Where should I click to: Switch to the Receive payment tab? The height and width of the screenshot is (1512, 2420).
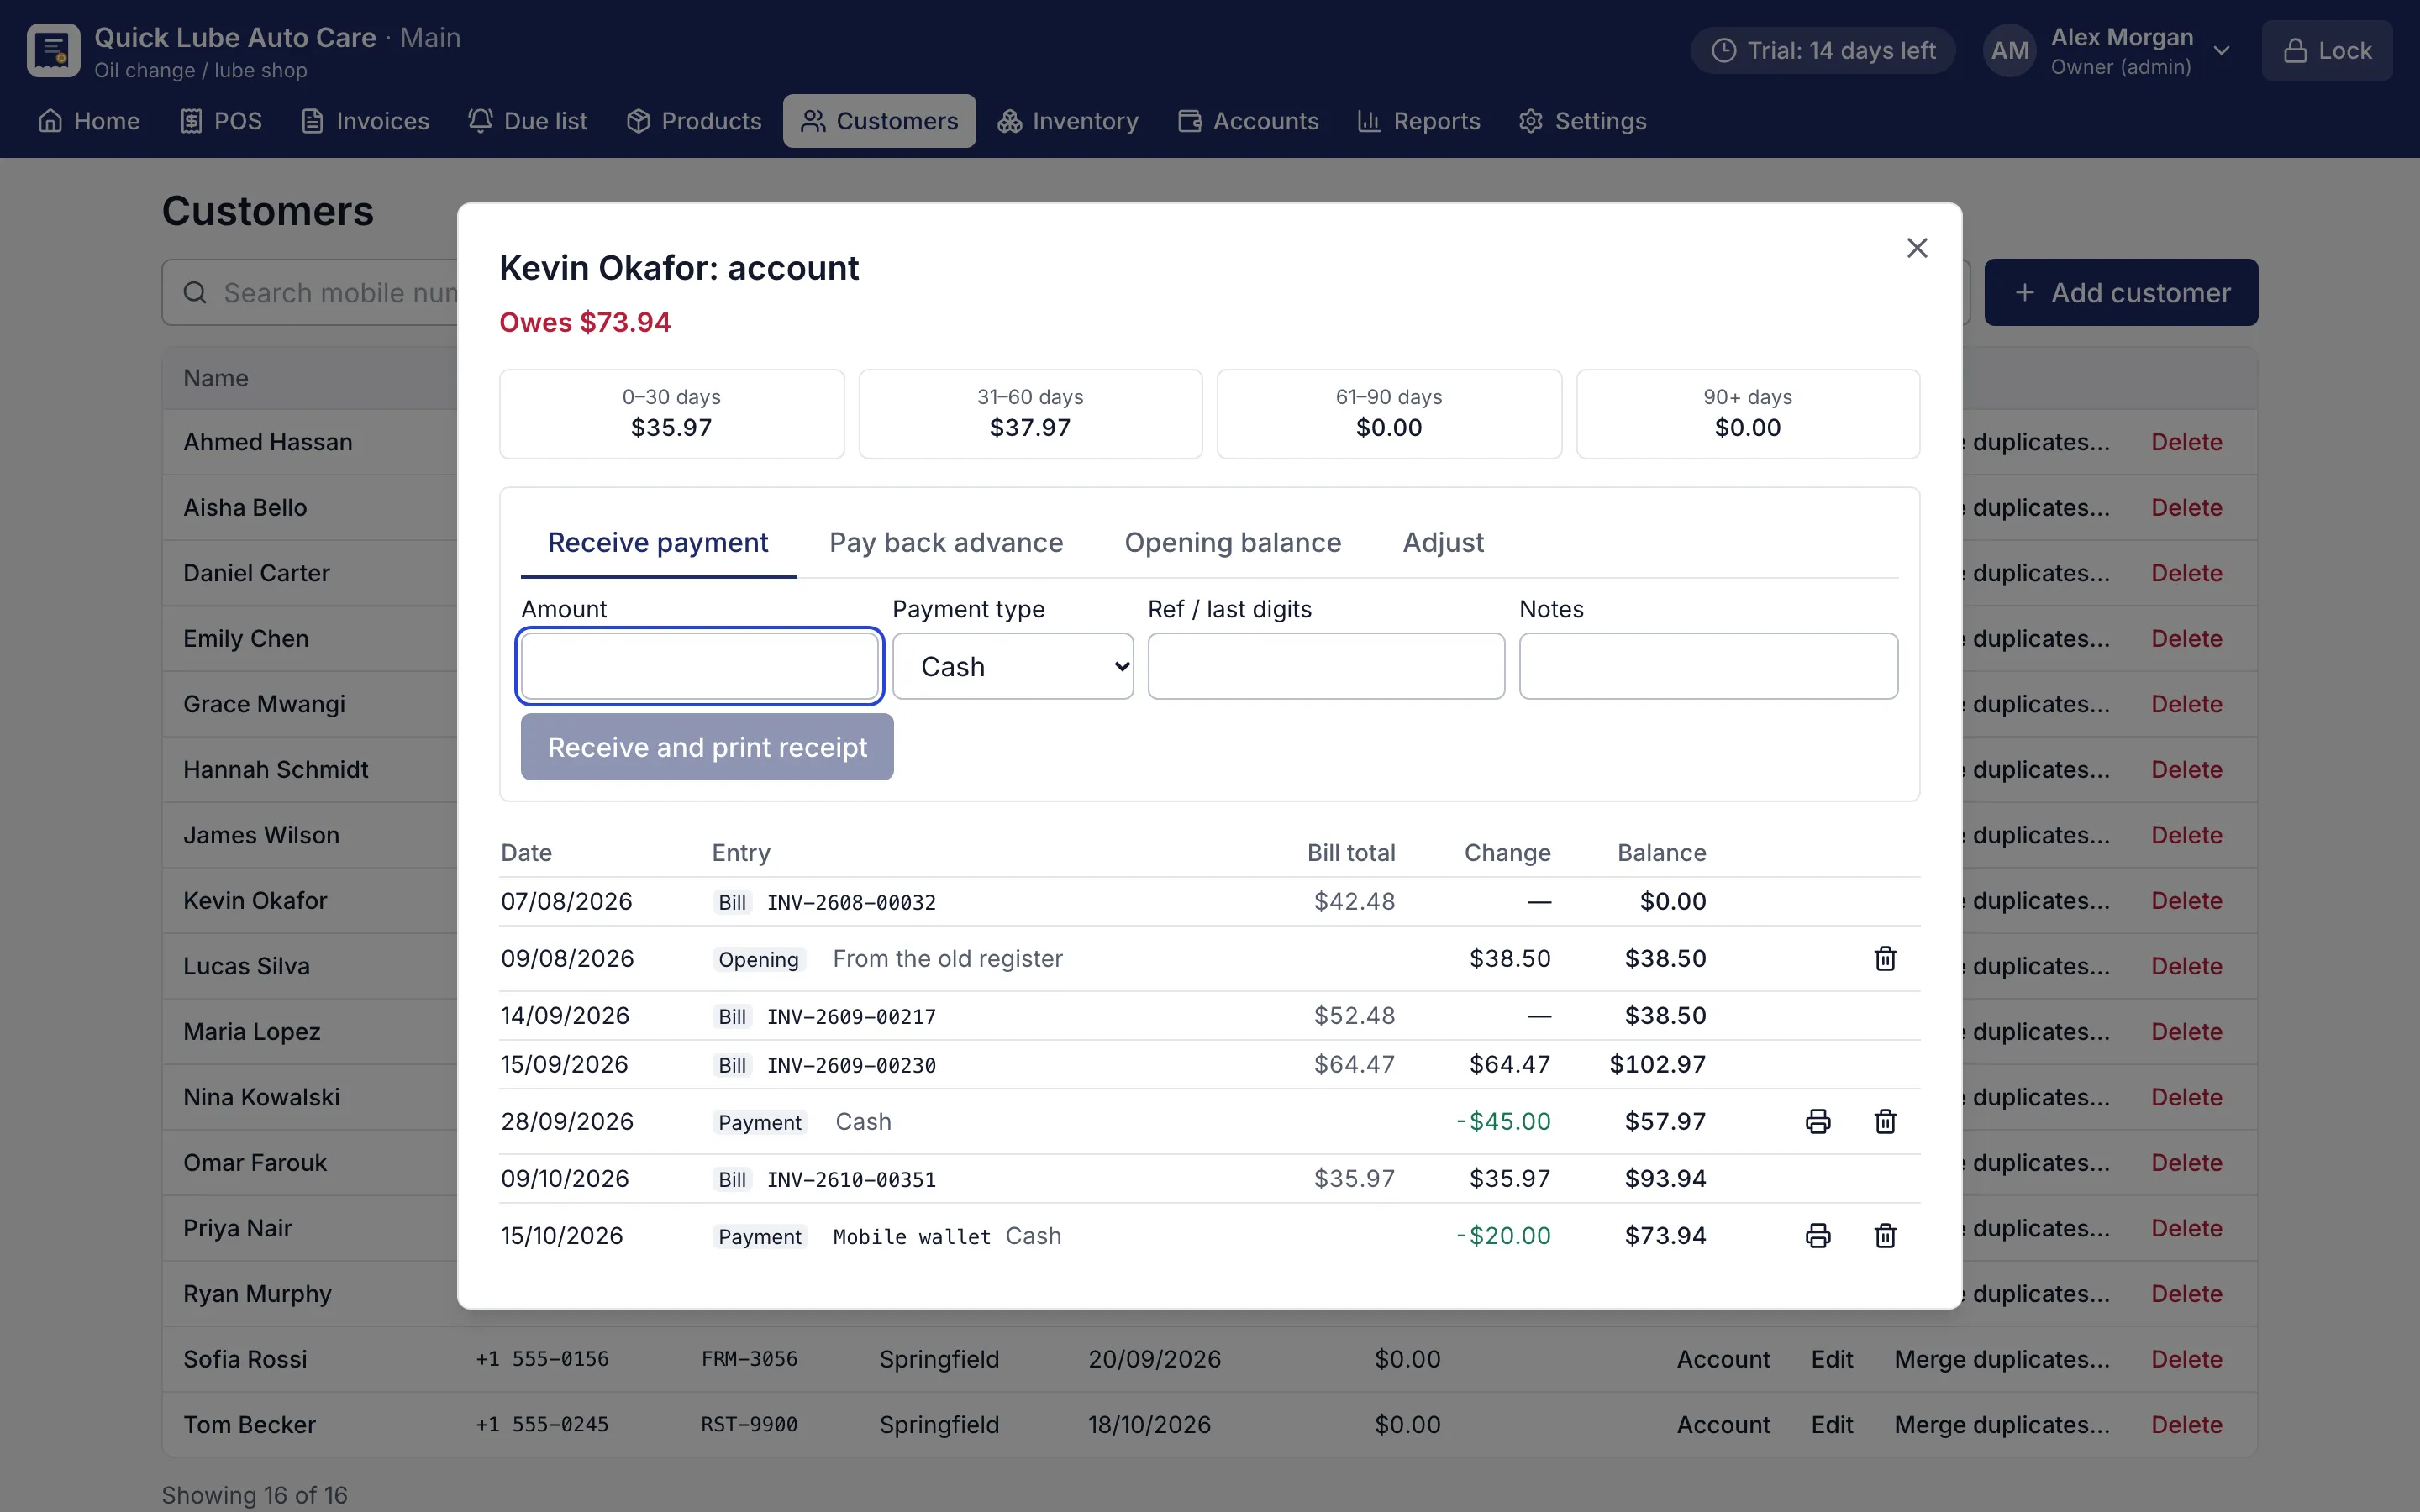tap(657, 543)
